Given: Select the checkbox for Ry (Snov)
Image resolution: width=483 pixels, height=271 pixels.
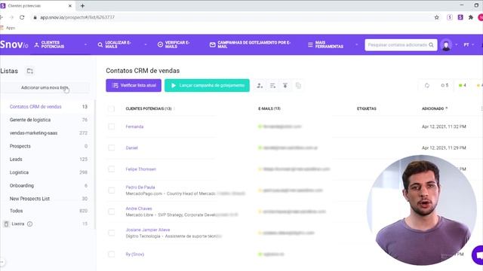Looking at the screenshot, I should (x=112, y=254).
